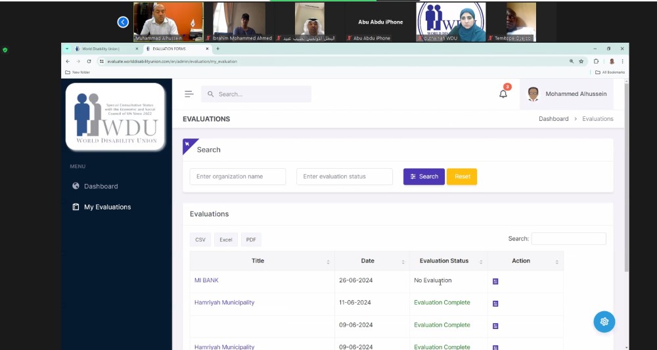Viewport: 657px width, 350px height.
Task: Click the Enter organization name field
Action: 238,177
